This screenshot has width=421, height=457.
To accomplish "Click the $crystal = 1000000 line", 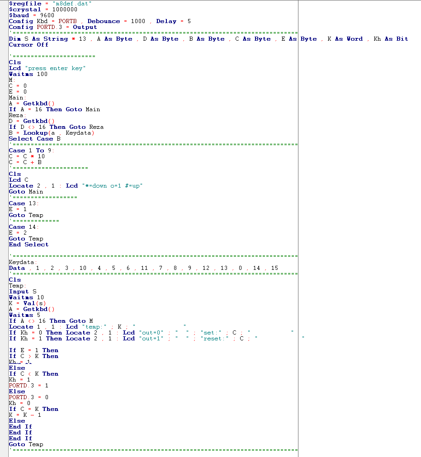I will click(43, 9).
